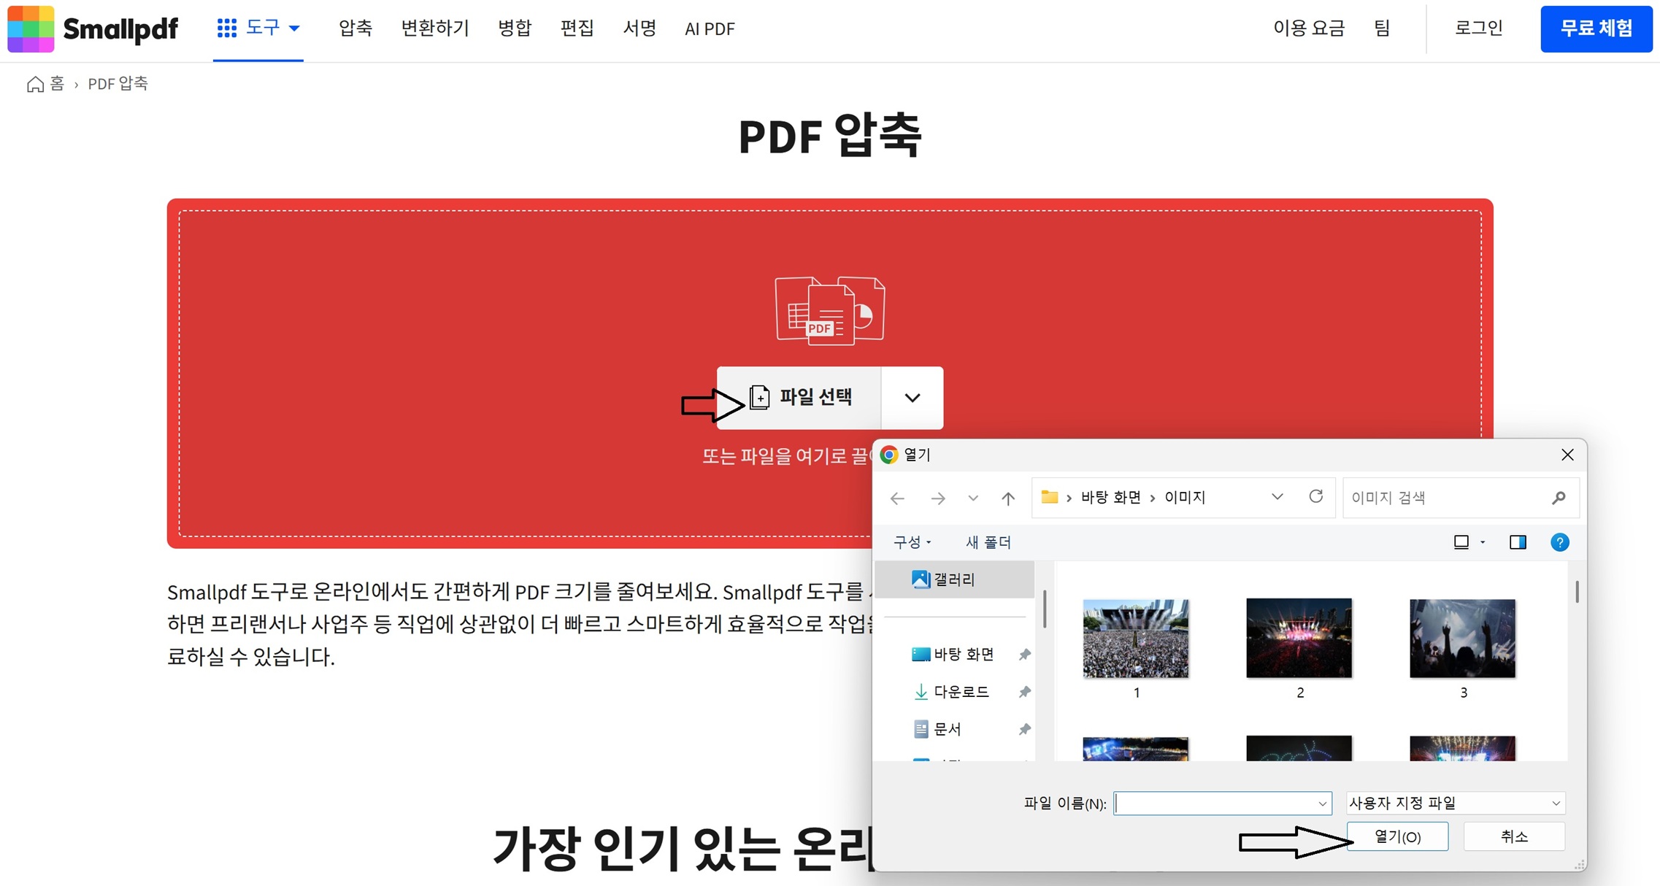Click the Smallpdf logo
The image size is (1660, 886).
[x=93, y=29]
